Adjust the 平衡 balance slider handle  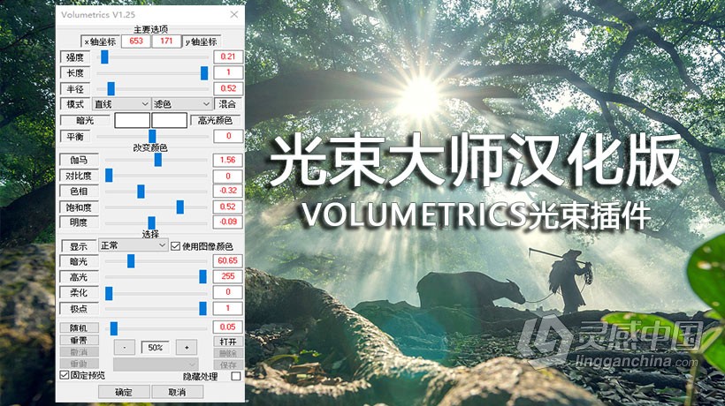[x=152, y=136]
